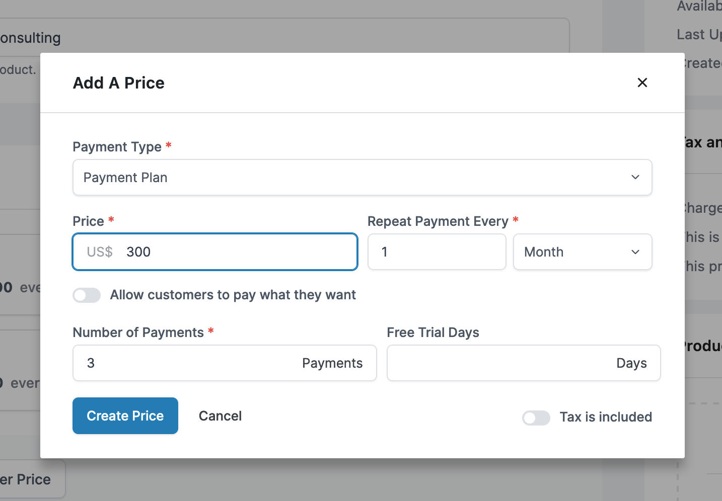The width and height of the screenshot is (722, 501).
Task: Focus the Price amount field
Action: (x=215, y=252)
